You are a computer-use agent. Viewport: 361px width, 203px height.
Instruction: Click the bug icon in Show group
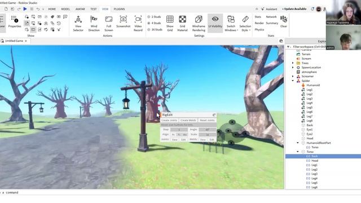(x=46, y=23)
